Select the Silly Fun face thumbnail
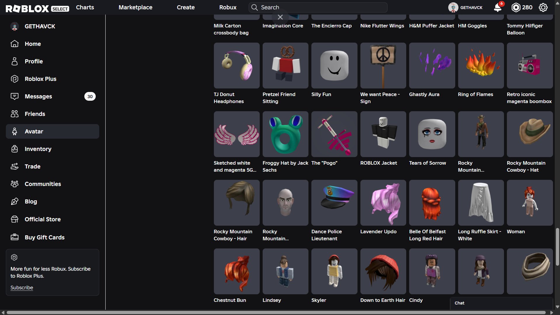 pyautogui.click(x=334, y=66)
